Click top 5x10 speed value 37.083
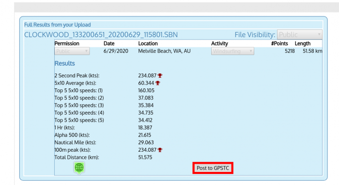 pyautogui.click(x=146, y=98)
